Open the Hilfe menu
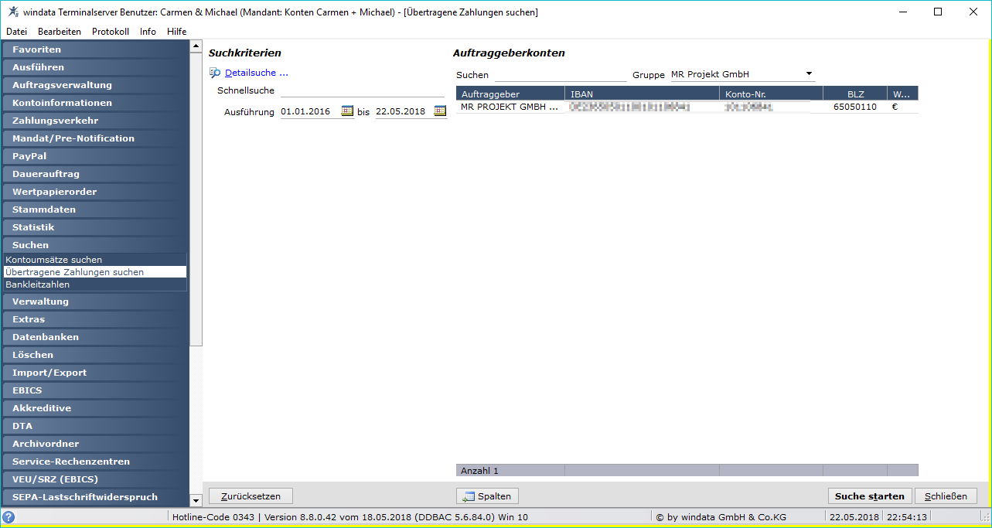Image resolution: width=992 pixels, height=528 pixels. tap(177, 32)
